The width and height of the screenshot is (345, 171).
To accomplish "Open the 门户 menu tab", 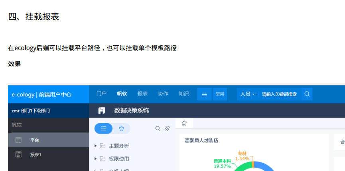I will point(101,94).
